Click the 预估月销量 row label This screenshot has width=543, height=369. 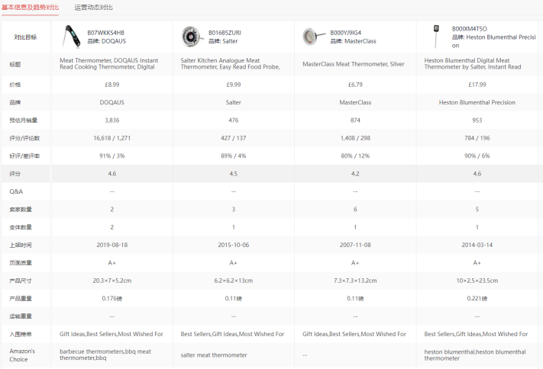click(x=23, y=120)
